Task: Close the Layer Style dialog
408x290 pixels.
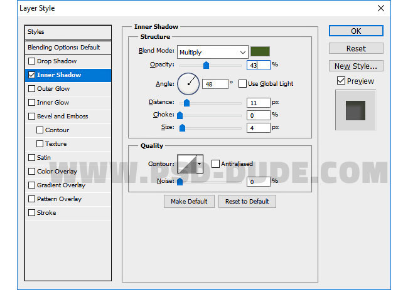Action: [380, 8]
